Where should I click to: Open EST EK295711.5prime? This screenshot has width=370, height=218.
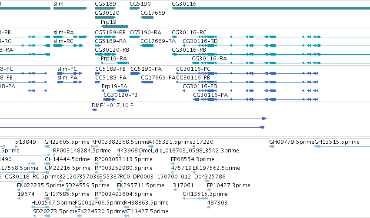(x=140, y=185)
